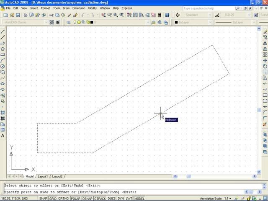This screenshot has width=268, height=201.
Task: Select the Multiline Text tool
Action: [x=3, y=136]
